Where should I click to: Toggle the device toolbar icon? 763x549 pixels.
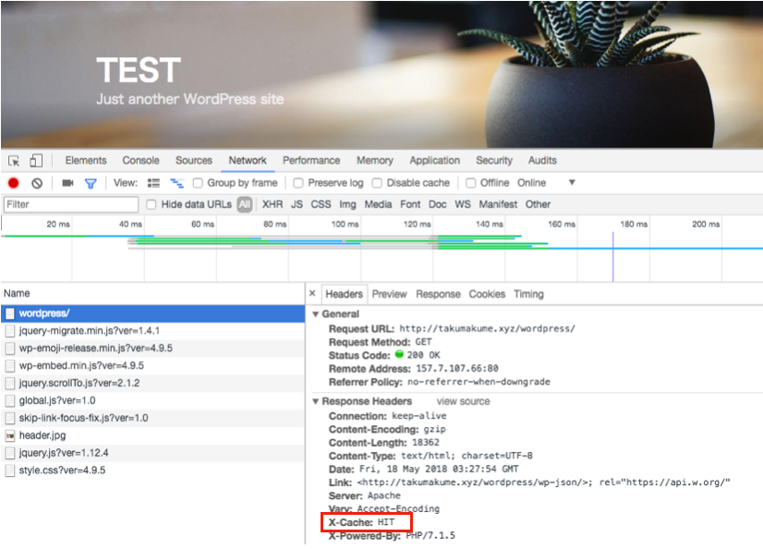coord(34,161)
